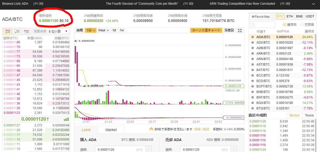This screenshot has width=320, height=152.
Task: Select the ADX/BTC pair row
Action: (281, 43)
